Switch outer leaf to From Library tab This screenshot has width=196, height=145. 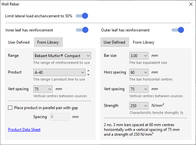click(x=143, y=42)
